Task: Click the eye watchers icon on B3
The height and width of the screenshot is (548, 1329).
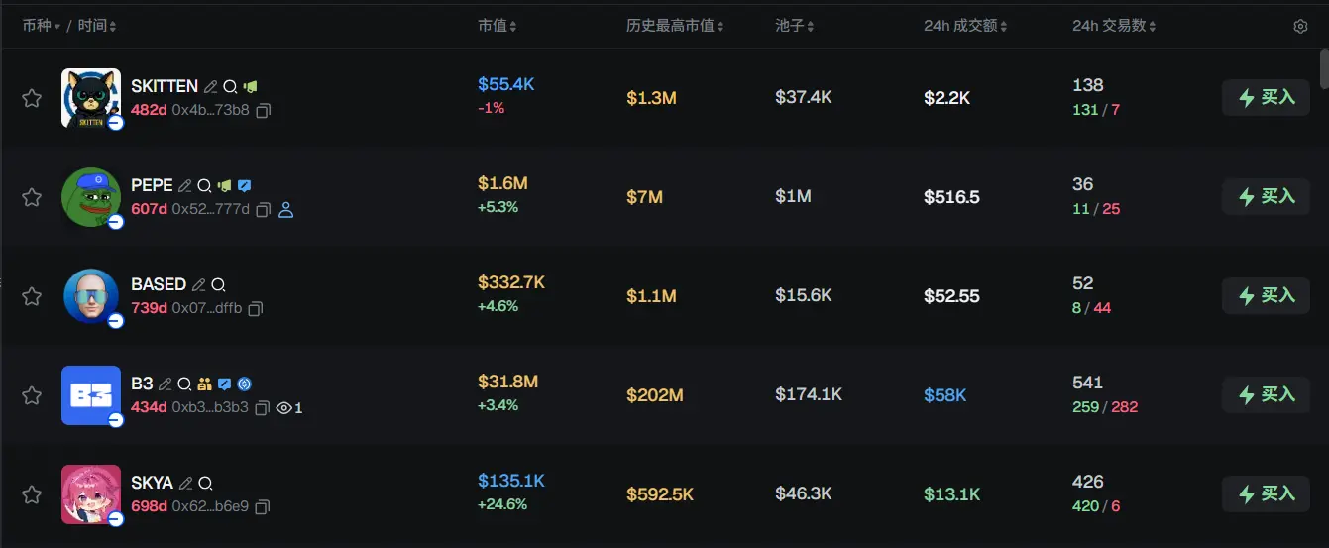Action: 284,408
